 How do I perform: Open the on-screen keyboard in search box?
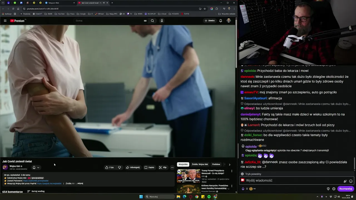point(145,21)
